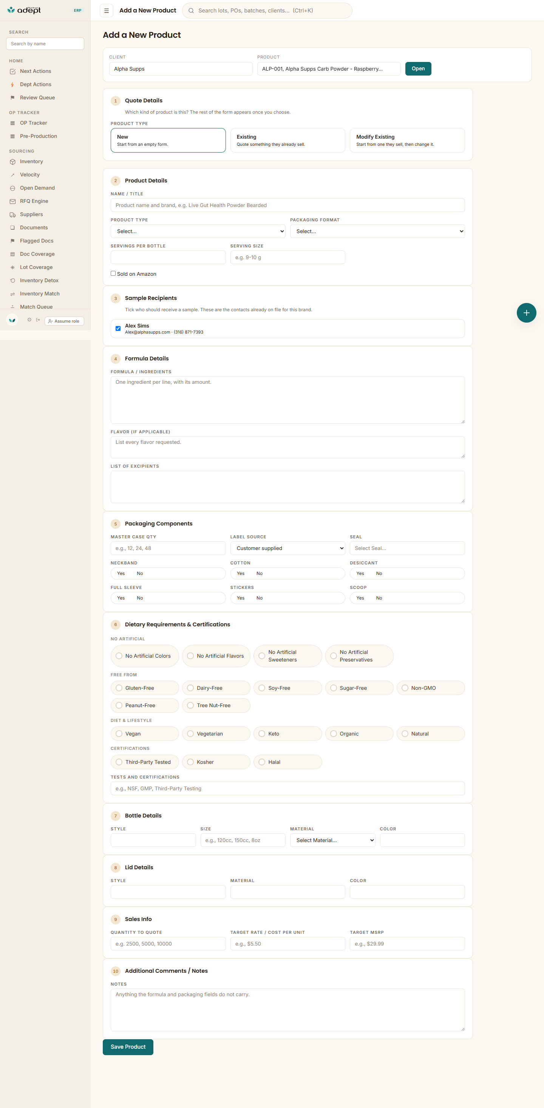Click the OP Tracker table icon
544x1108 pixels.
[x=12, y=123]
